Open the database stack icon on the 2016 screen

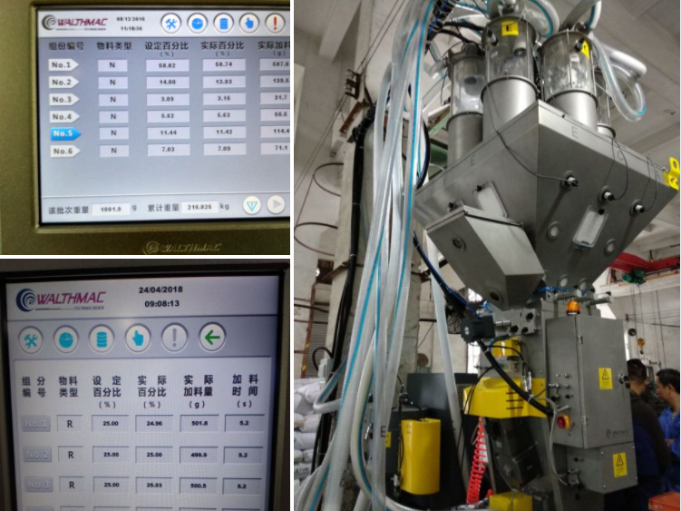223,23
